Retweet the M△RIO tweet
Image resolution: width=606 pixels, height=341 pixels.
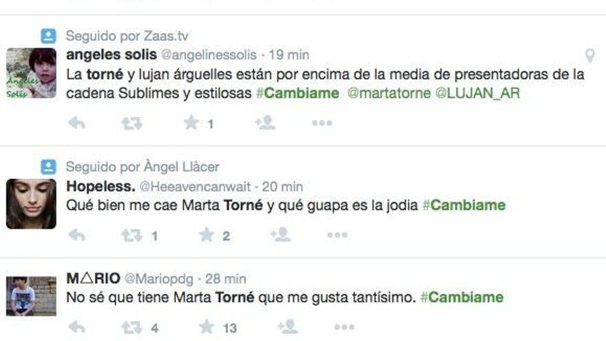pos(132,327)
